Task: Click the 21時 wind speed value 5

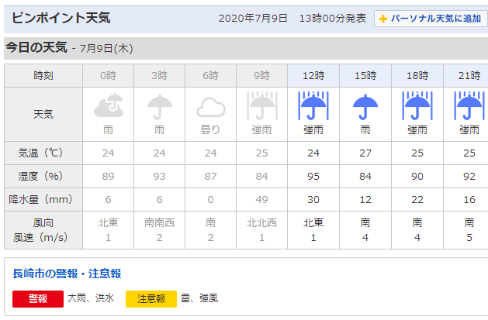Action: coord(469,237)
